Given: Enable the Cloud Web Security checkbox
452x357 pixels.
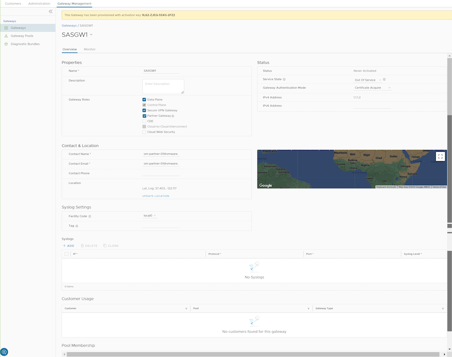Looking at the screenshot, I should pos(144,132).
